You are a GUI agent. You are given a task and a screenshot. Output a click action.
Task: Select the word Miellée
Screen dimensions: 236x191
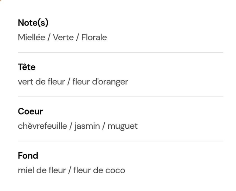(x=31, y=37)
